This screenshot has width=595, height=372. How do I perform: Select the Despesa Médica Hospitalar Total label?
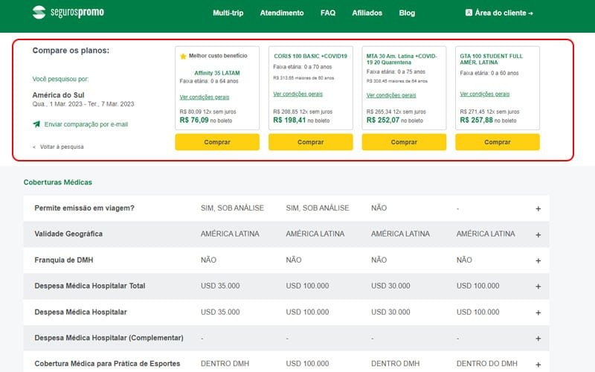[x=90, y=286]
